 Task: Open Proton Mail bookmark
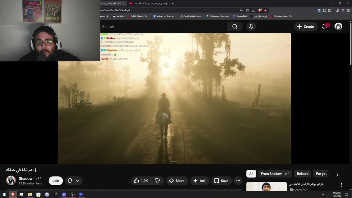(240, 16)
